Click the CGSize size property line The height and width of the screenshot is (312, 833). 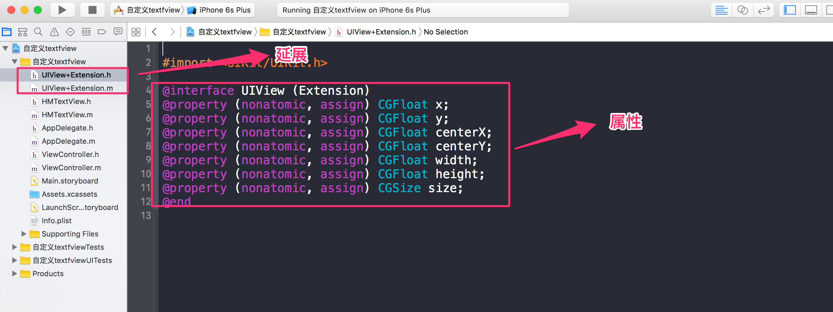click(312, 188)
